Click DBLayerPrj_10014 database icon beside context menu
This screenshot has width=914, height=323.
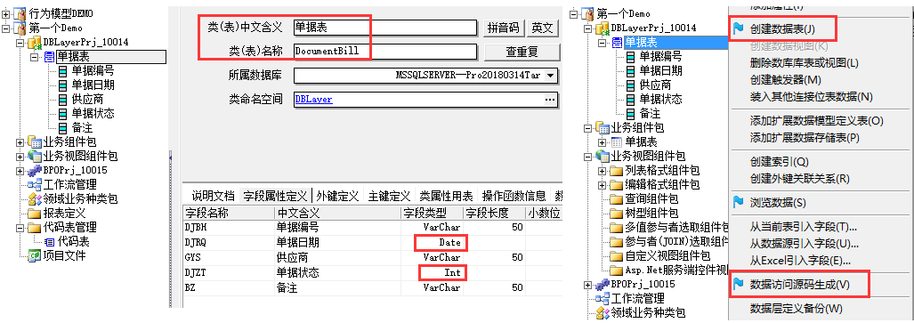click(x=603, y=28)
